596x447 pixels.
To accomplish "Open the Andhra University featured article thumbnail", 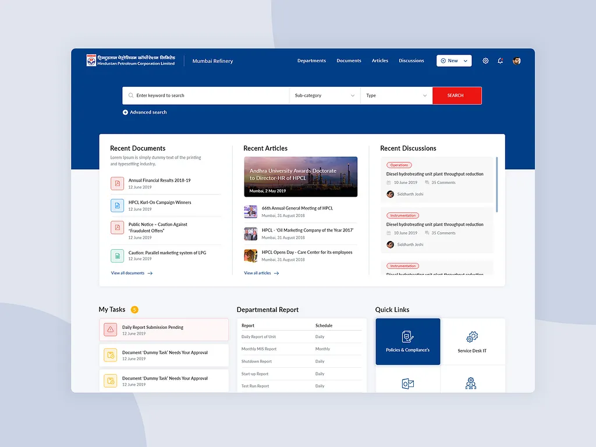I will tap(300, 176).
